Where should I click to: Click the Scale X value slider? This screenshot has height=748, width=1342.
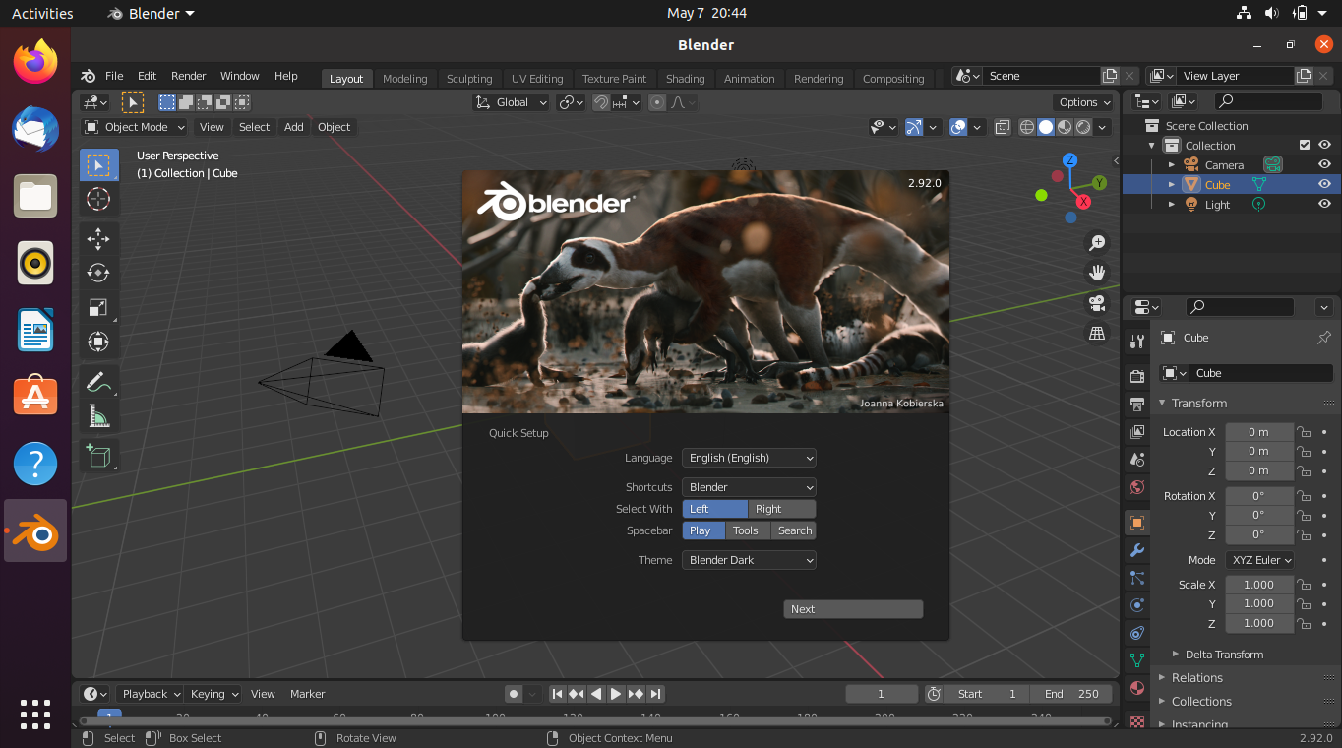1259,584
